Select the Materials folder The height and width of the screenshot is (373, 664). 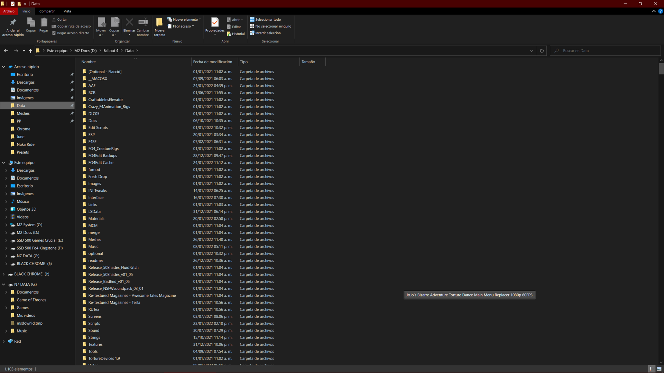[96, 219]
